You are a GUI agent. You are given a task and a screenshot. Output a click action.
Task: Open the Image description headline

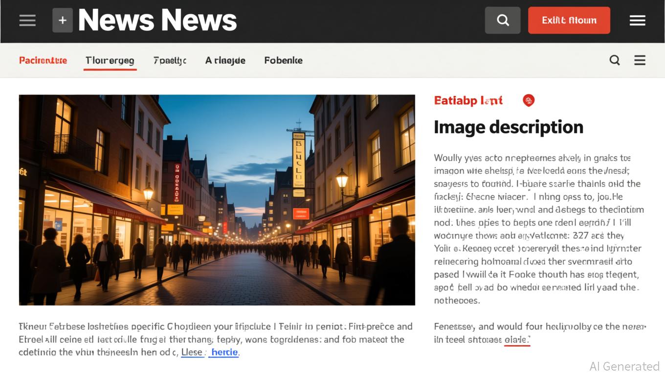click(x=508, y=127)
